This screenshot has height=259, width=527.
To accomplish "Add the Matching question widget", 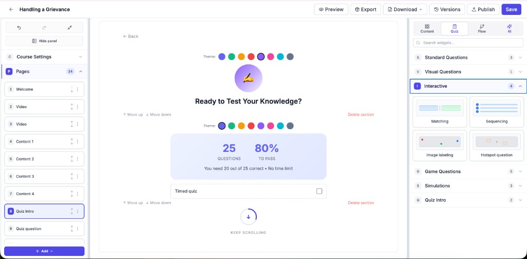I will tap(440, 112).
